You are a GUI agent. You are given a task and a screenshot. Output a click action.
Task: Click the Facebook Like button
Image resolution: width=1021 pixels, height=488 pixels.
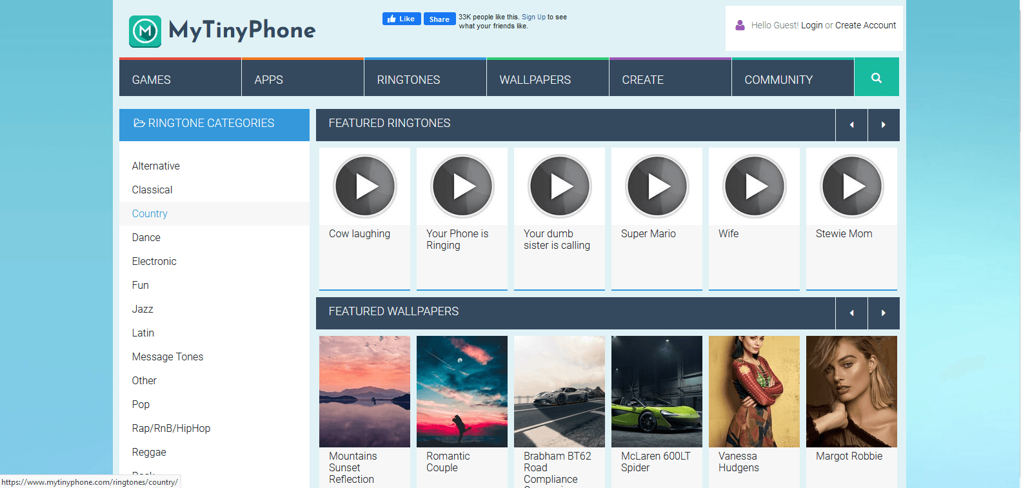click(x=401, y=19)
